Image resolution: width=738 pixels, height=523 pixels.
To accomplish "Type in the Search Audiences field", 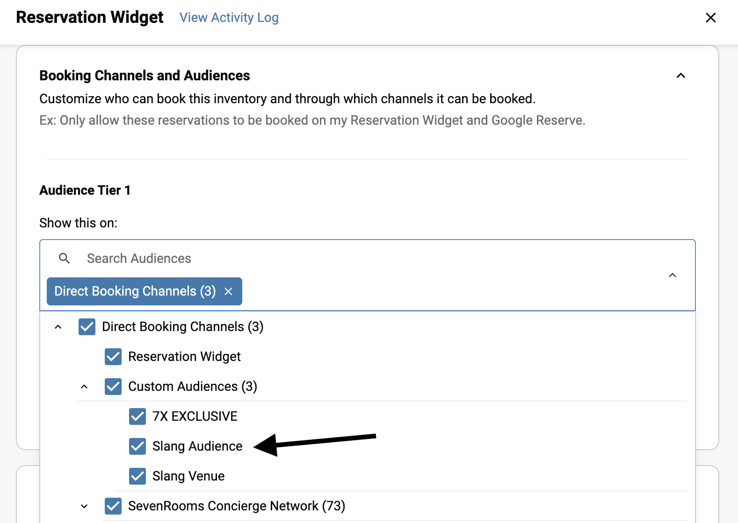I will click(x=281, y=258).
